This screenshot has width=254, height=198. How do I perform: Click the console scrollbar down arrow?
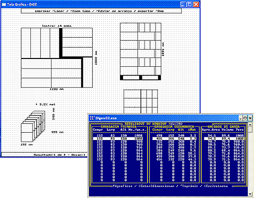(250, 194)
